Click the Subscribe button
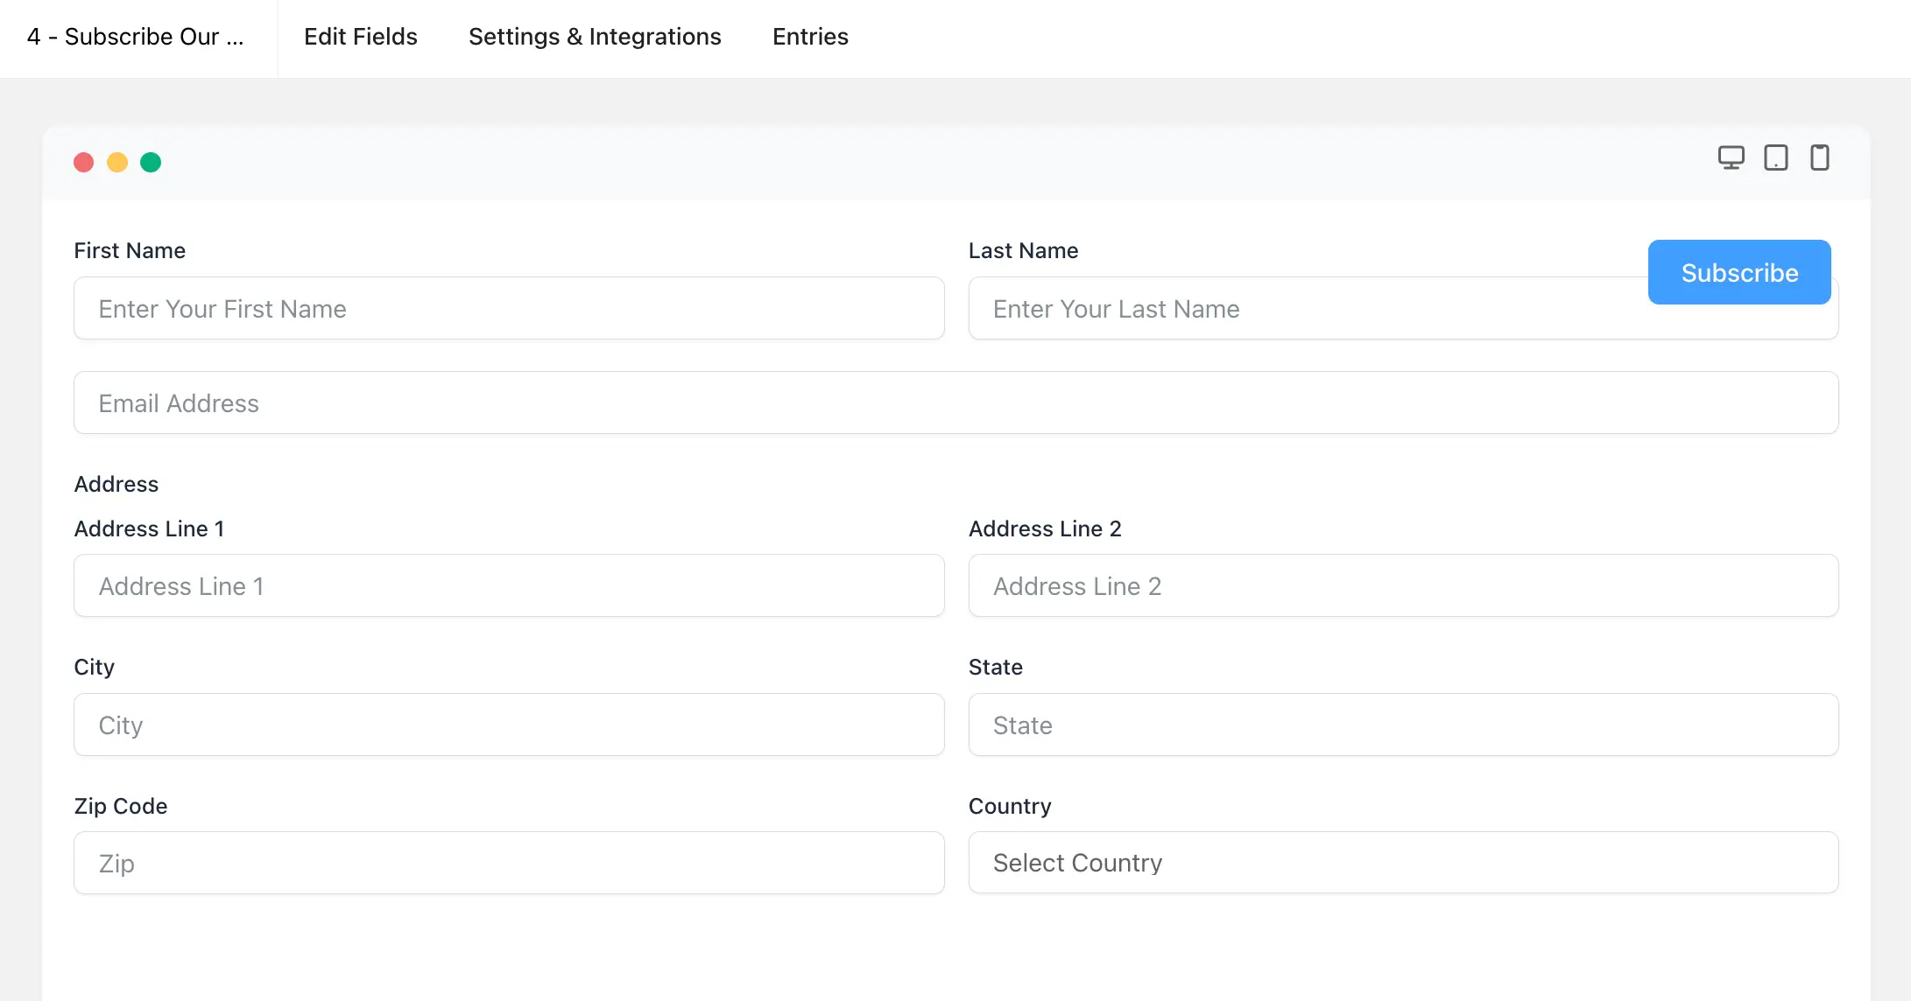 (1739, 272)
